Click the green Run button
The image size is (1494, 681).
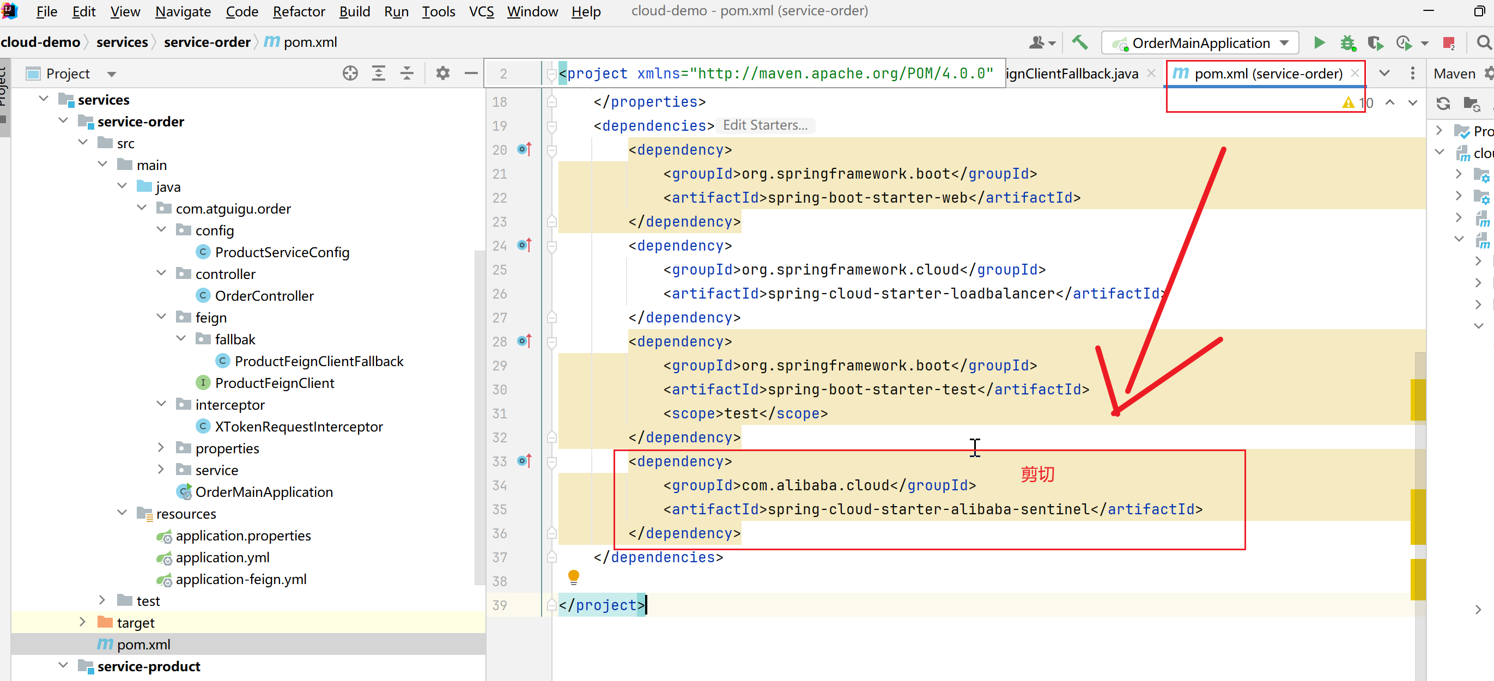click(1319, 43)
